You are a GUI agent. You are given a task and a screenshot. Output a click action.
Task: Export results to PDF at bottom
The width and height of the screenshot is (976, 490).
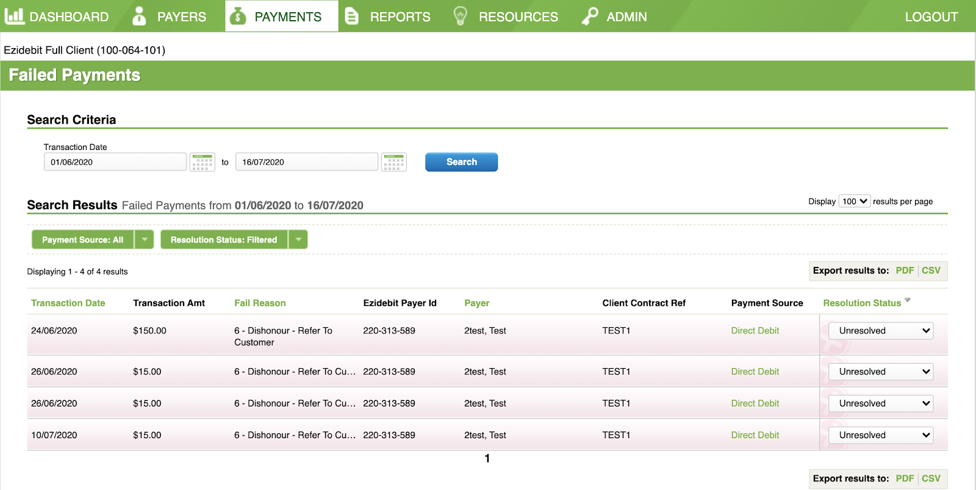point(905,478)
